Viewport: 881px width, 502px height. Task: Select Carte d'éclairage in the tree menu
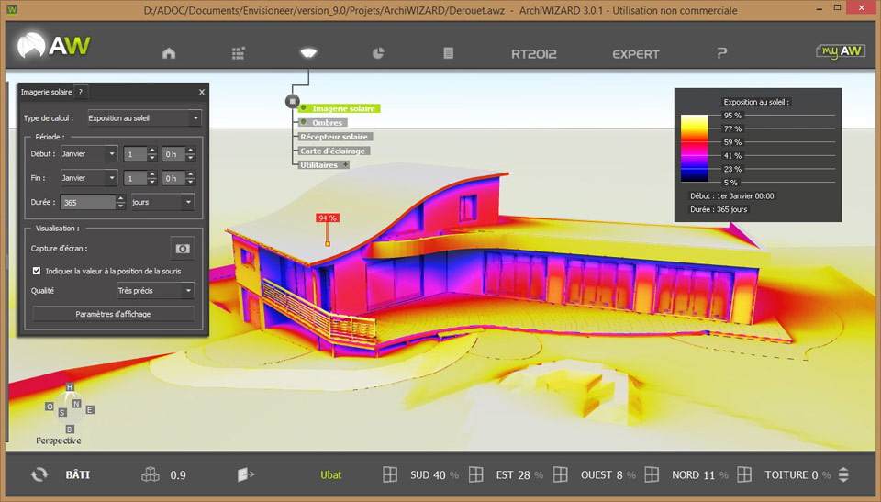pyautogui.click(x=332, y=151)
